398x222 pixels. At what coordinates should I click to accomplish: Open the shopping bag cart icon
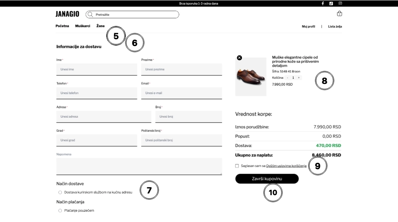click(340, 14)
